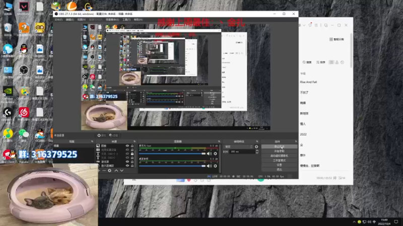Click the 启动虚拟摄像机 button
The width and height of the screenshot is (403, 226).
[280, 156]
